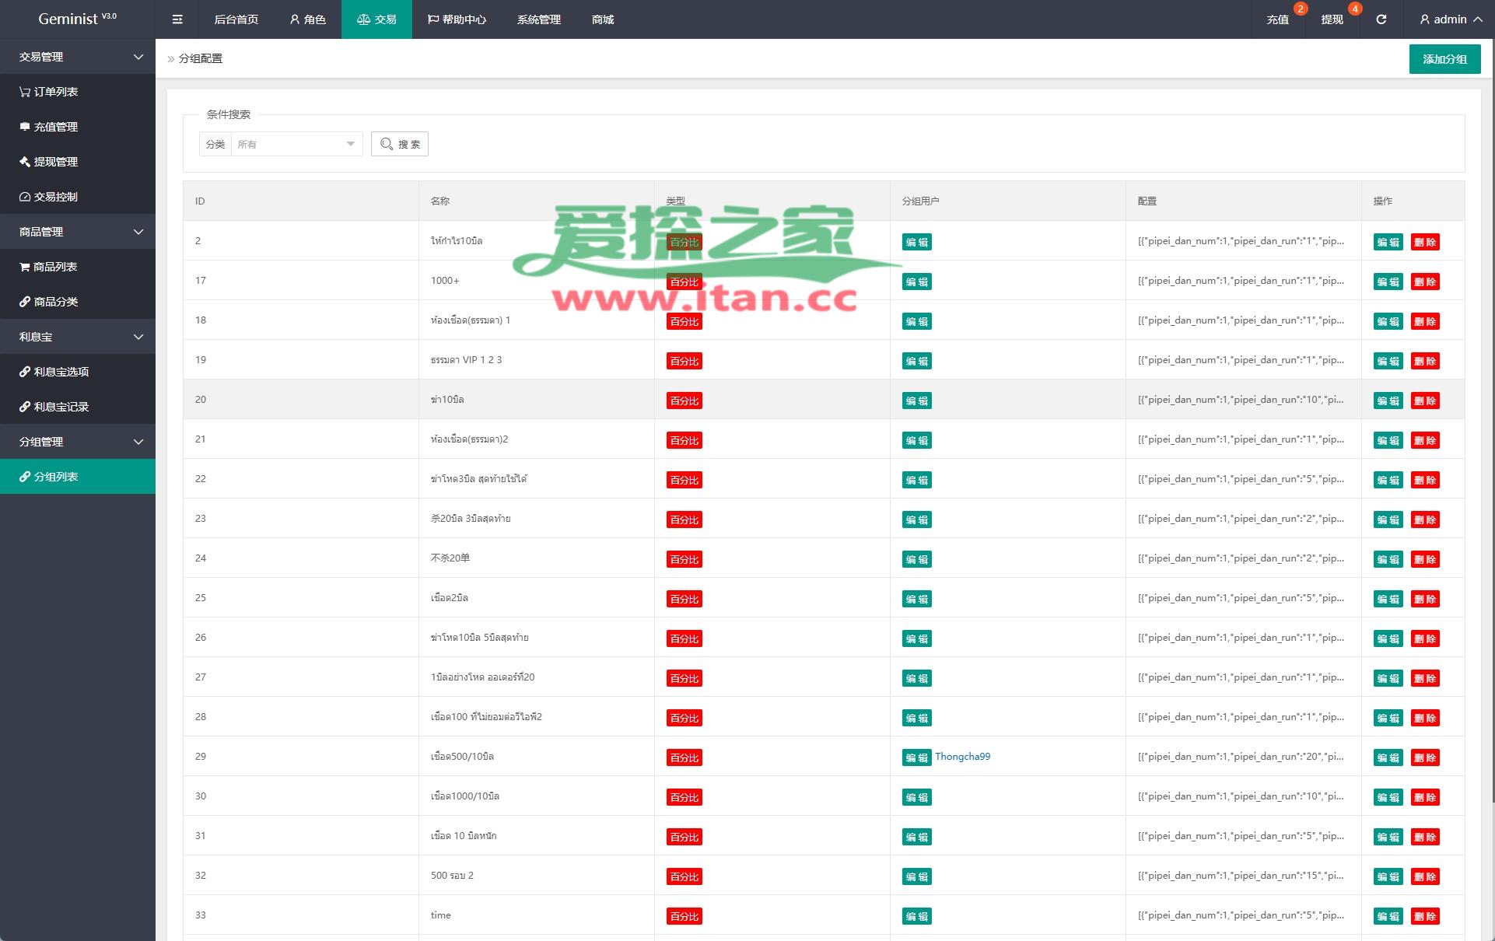Switch to the 系统管理 top menu

pyautogui.click(x=538, y=19)
